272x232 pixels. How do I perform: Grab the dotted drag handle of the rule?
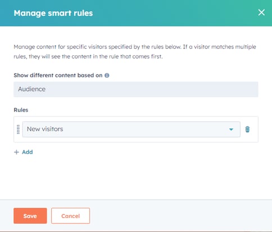click(18, 130)
